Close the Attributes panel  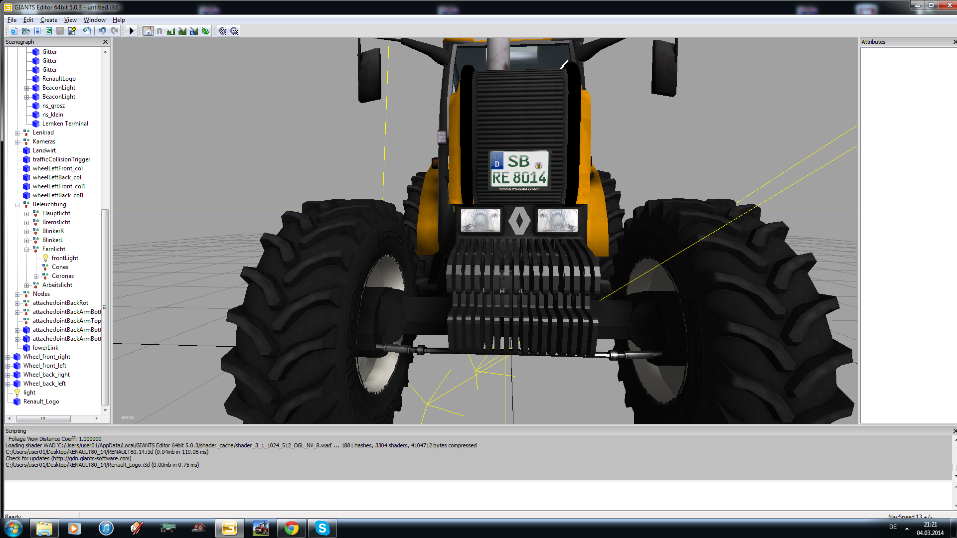pyautogui.click(x=955, y=42)
